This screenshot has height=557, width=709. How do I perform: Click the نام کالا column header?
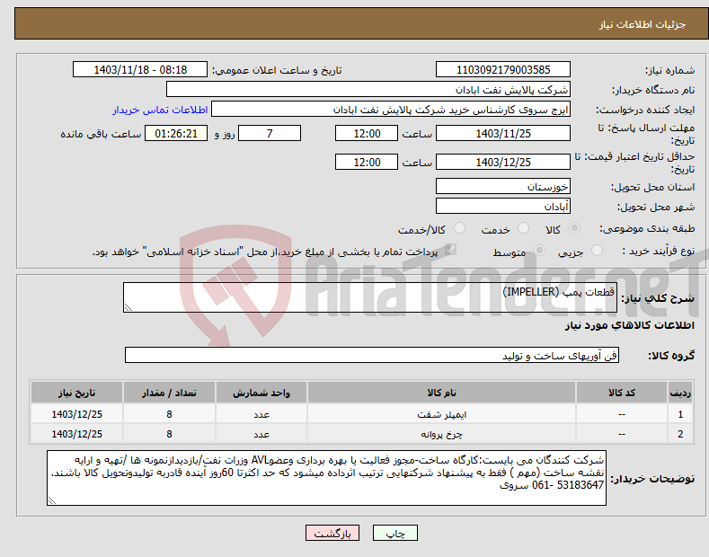click(x=441, y=393)
